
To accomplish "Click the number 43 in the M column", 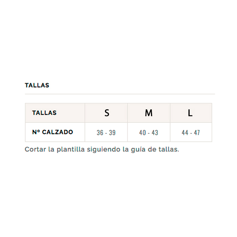I will [155, 133].
